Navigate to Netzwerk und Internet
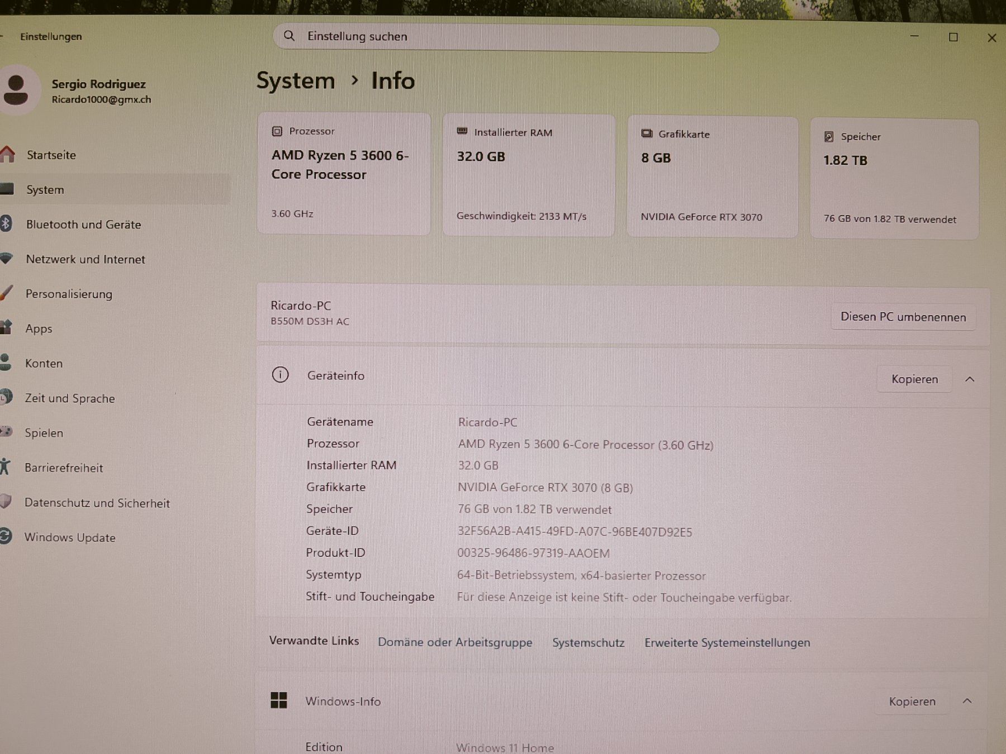The image size is (1006, 754). tap(113, 259)
